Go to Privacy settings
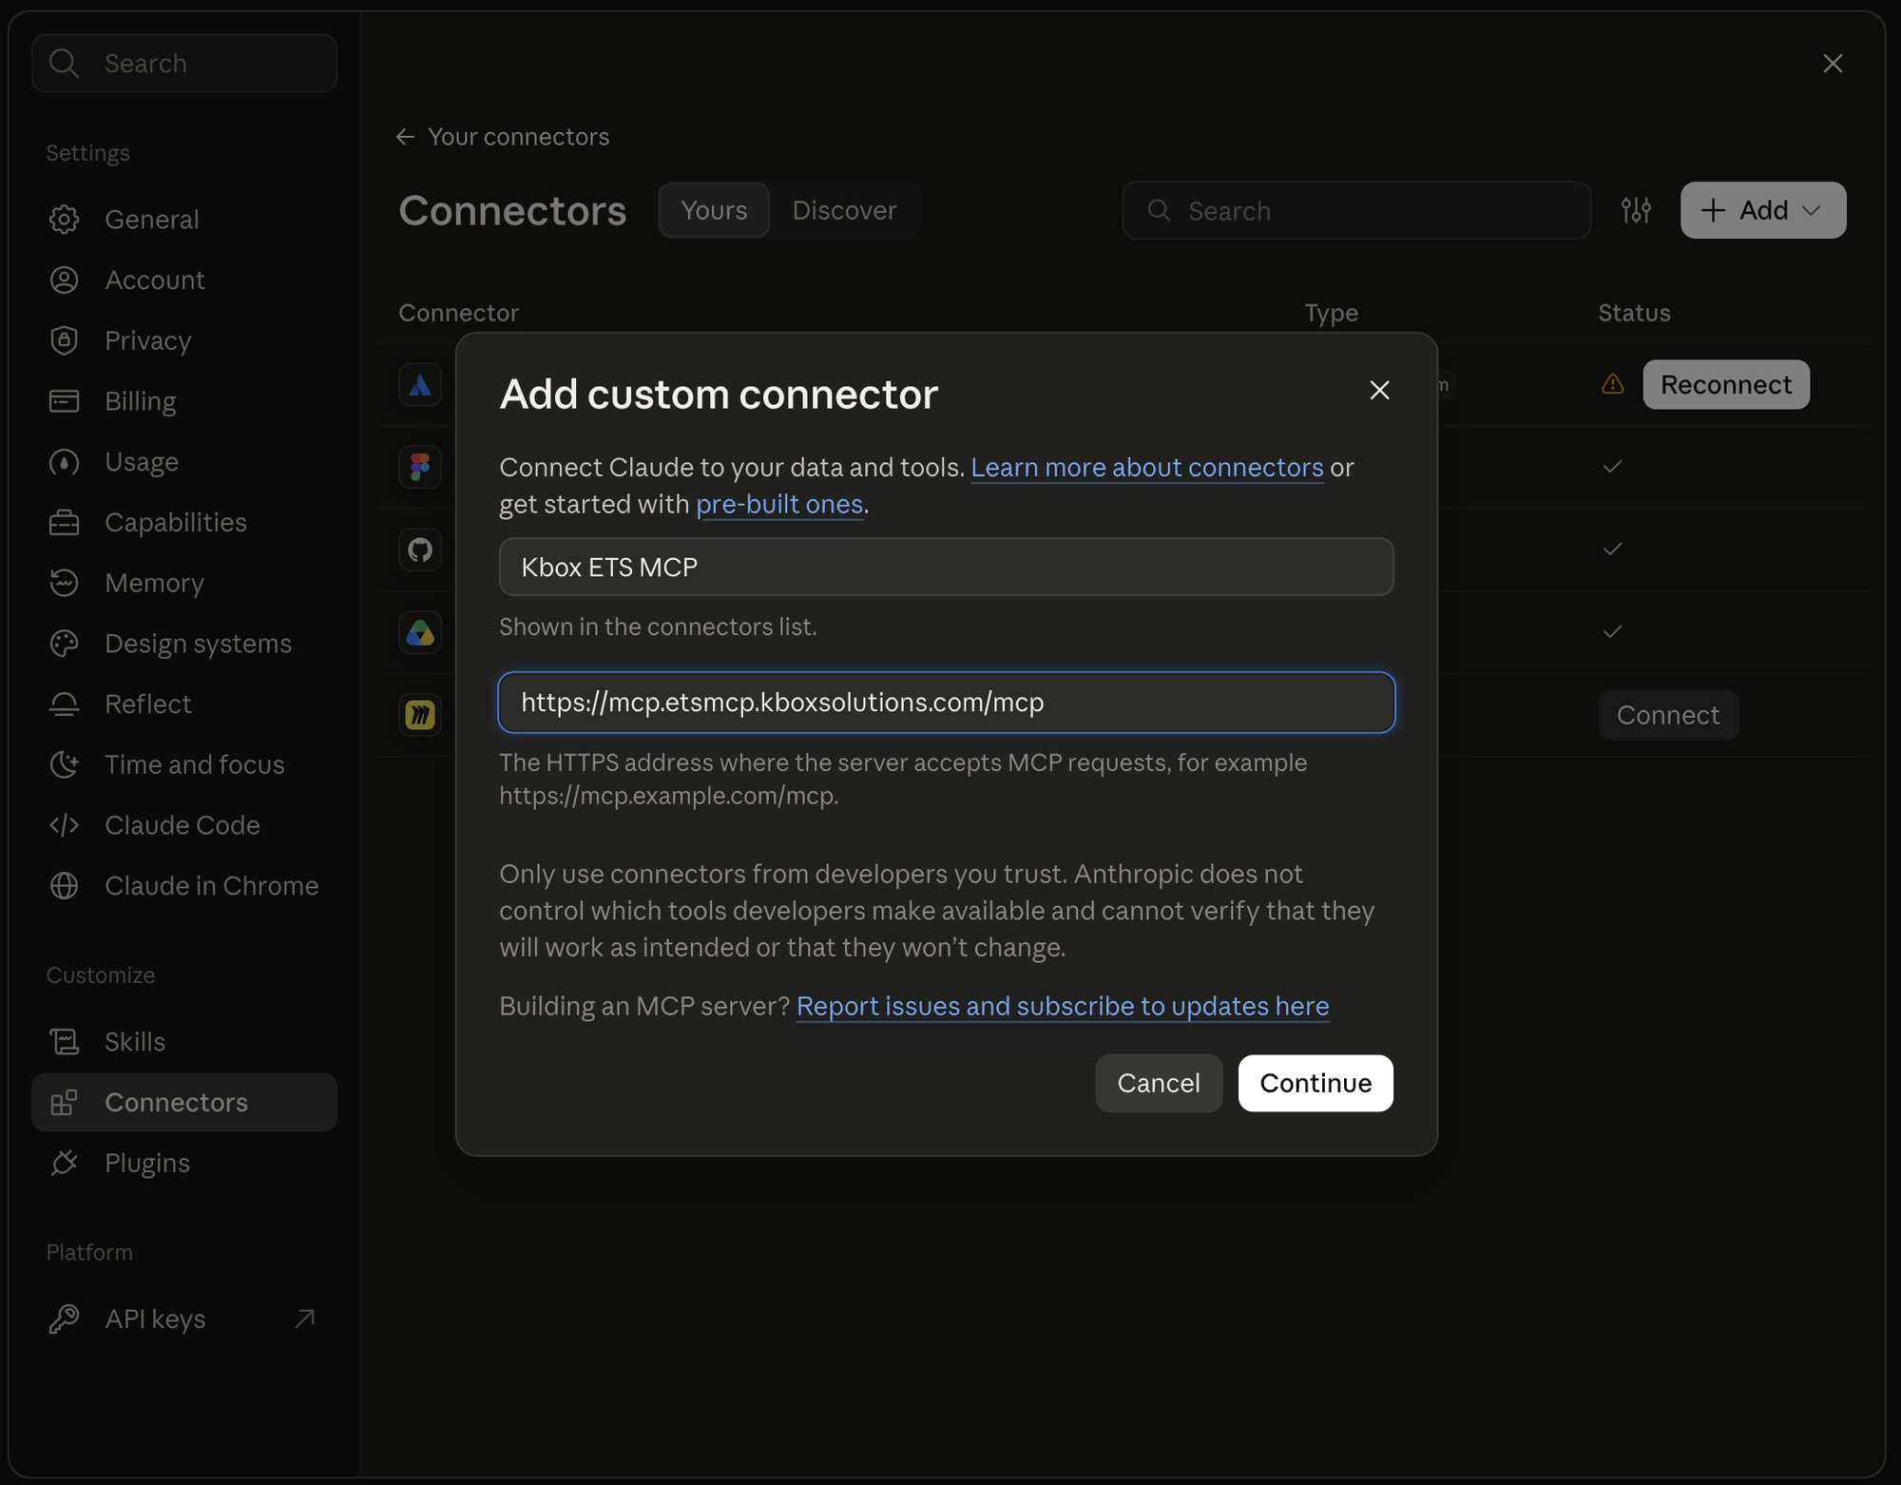The image size is (1901, 1485). tap(183, 340)
